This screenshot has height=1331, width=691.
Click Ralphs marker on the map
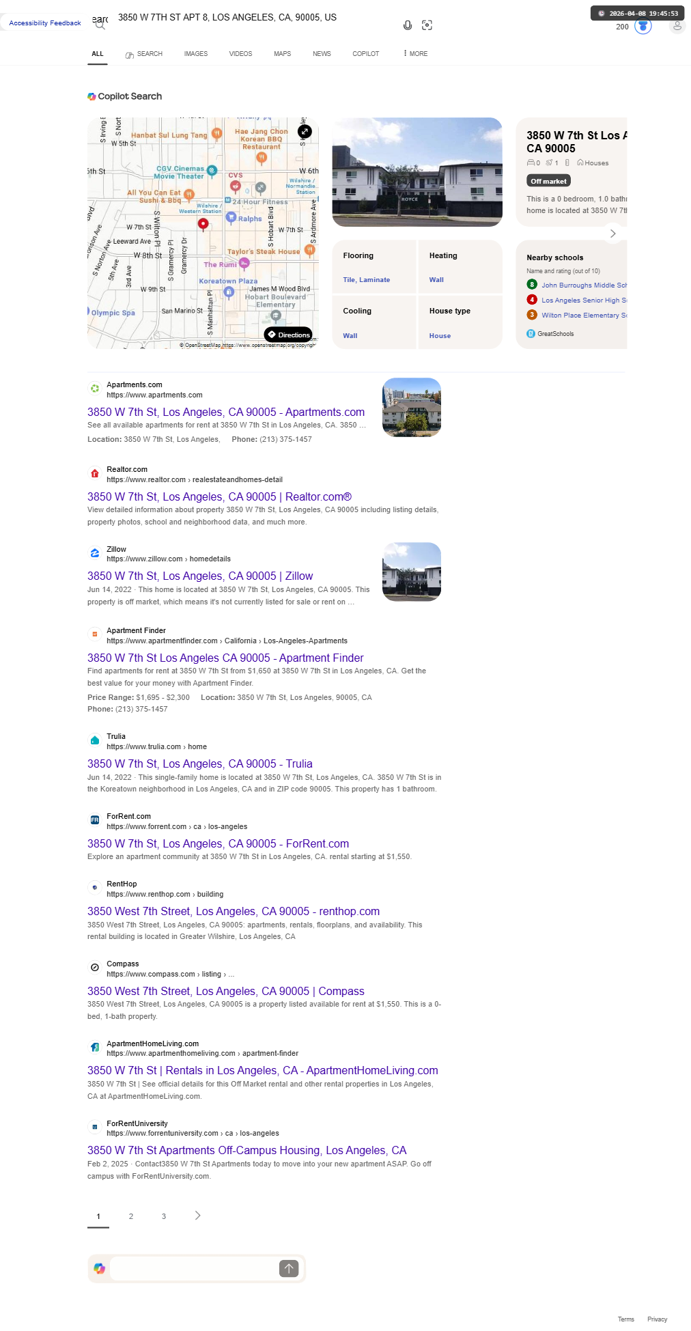tap(231, 218)
